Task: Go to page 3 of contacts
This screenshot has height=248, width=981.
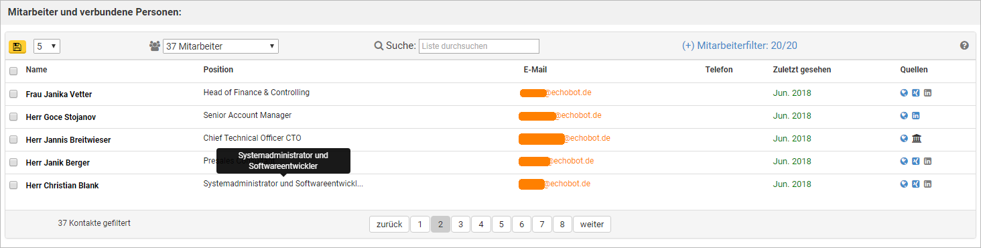Action: pyautogui.click(x=460, y=224)
